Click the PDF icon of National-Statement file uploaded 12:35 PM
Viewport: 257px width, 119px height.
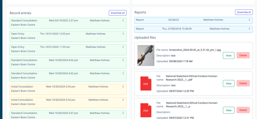(146, 84)
